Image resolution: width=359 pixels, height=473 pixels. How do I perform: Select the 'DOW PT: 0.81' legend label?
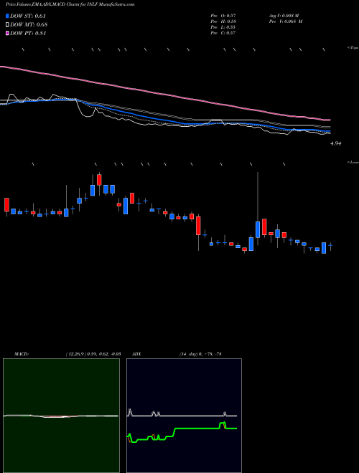28,33
